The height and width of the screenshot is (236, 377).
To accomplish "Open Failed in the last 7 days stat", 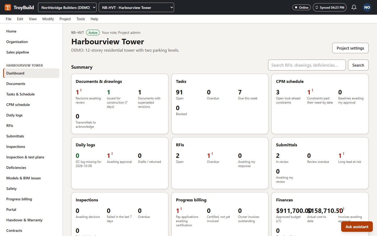I will [120, 215].
